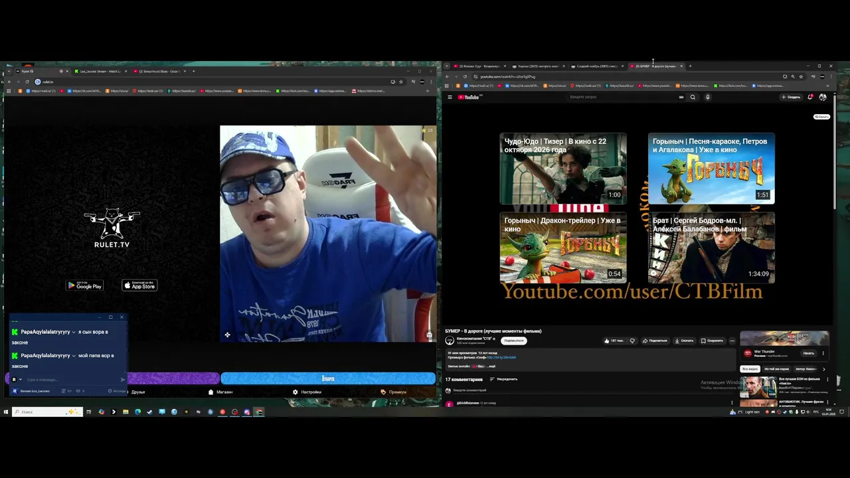Click the YouTube search magnifier button
Viewport: 850px width, 478px height.
pyautogui.click(x=693, y=97)
